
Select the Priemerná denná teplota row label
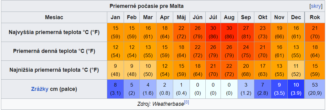(x=54, y=51)
